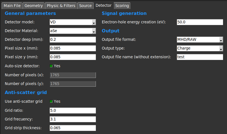Click the Number of pixels (x) field
Image resolution: width=227 pixels, height=134 pixels.
(72, 75)
